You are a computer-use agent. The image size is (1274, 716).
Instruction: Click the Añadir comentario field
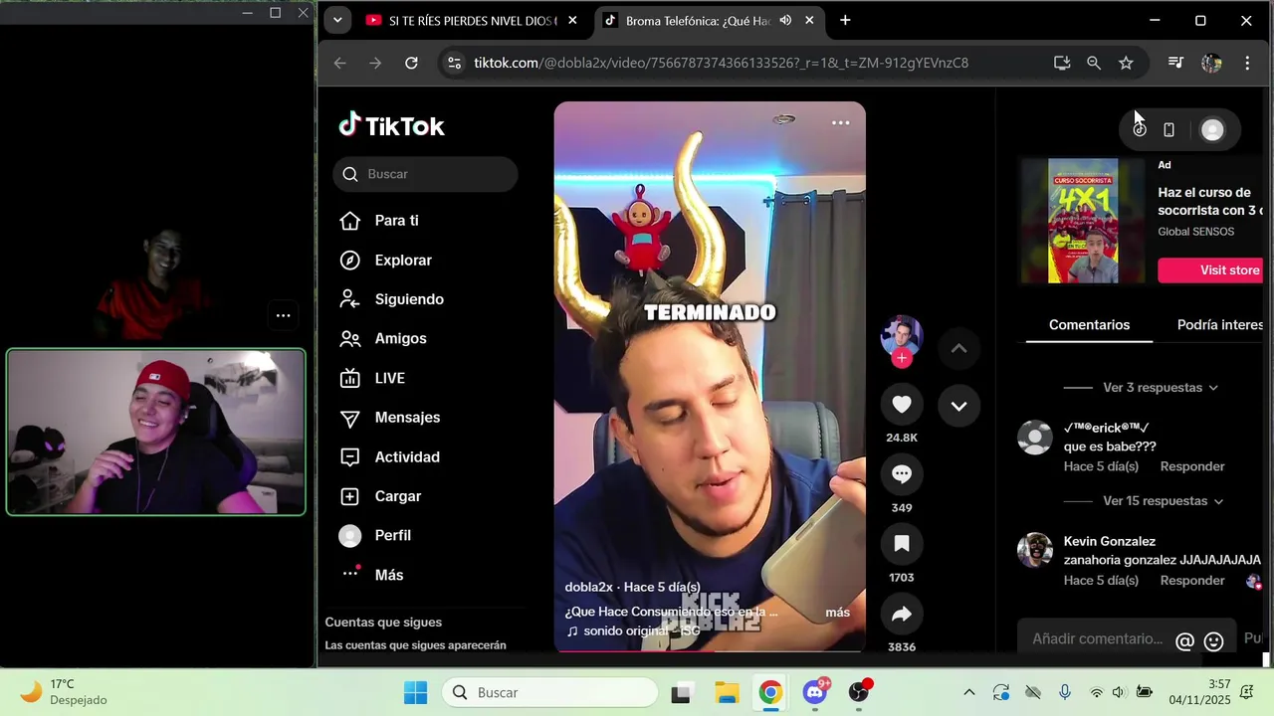pyautogui.click(x=1097, y=639)
